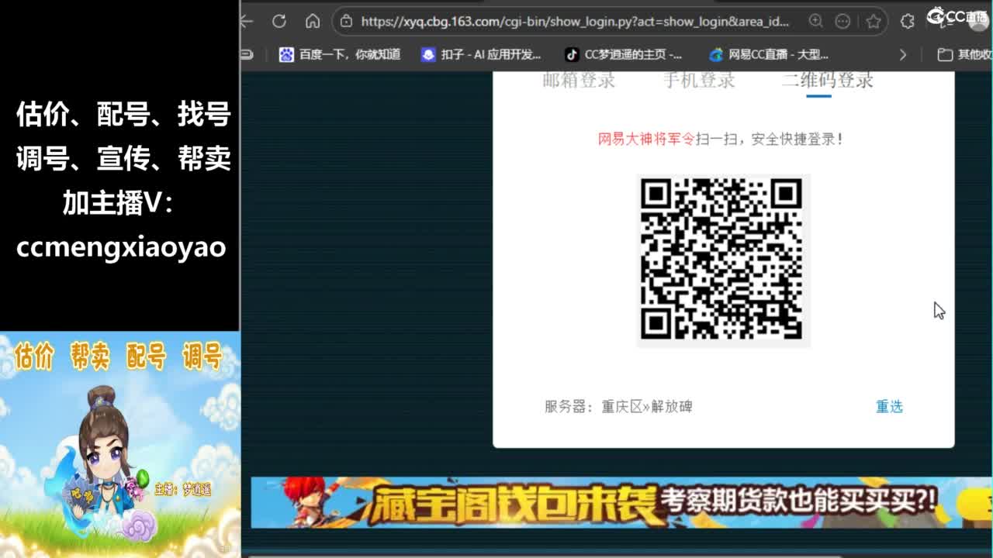Switch to the 邮箱登录 tab
Screen dimensions: 993x558
click(576, 79)
